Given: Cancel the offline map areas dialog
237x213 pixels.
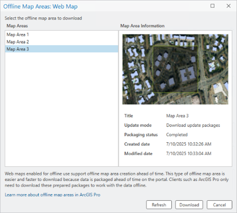Looking at the screenshot, I should [x=219, y=205].
